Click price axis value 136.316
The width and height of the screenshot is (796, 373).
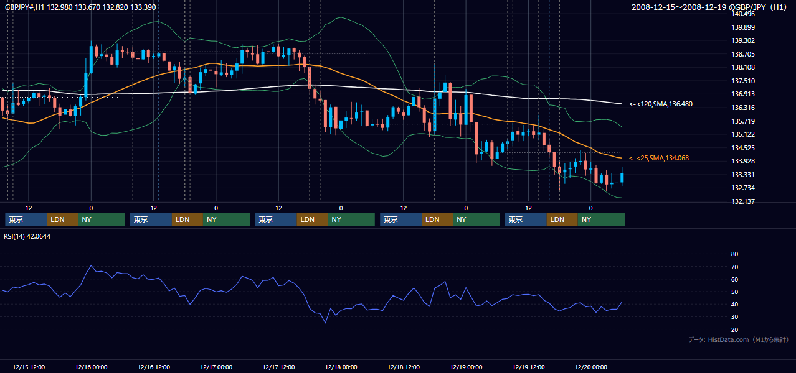coord(744,108)
